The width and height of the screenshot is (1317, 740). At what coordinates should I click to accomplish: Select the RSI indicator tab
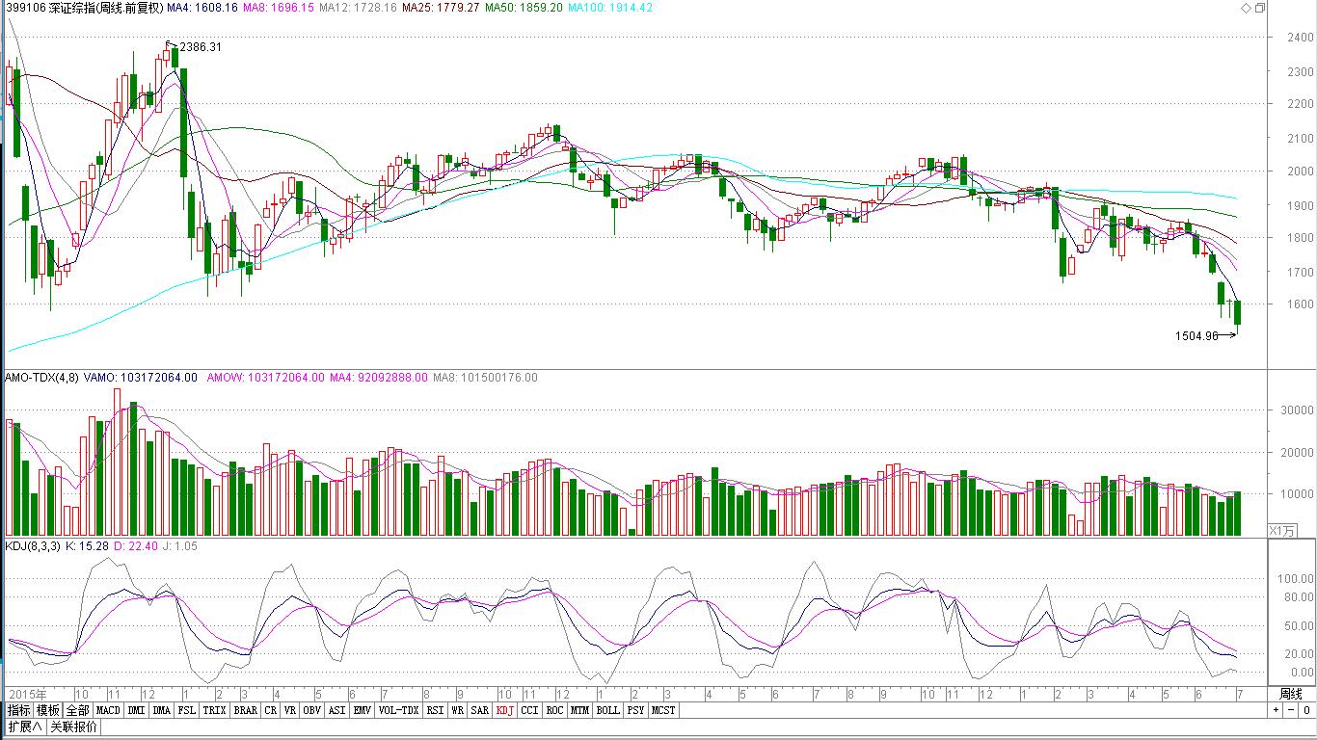click(x=435, y=710)
